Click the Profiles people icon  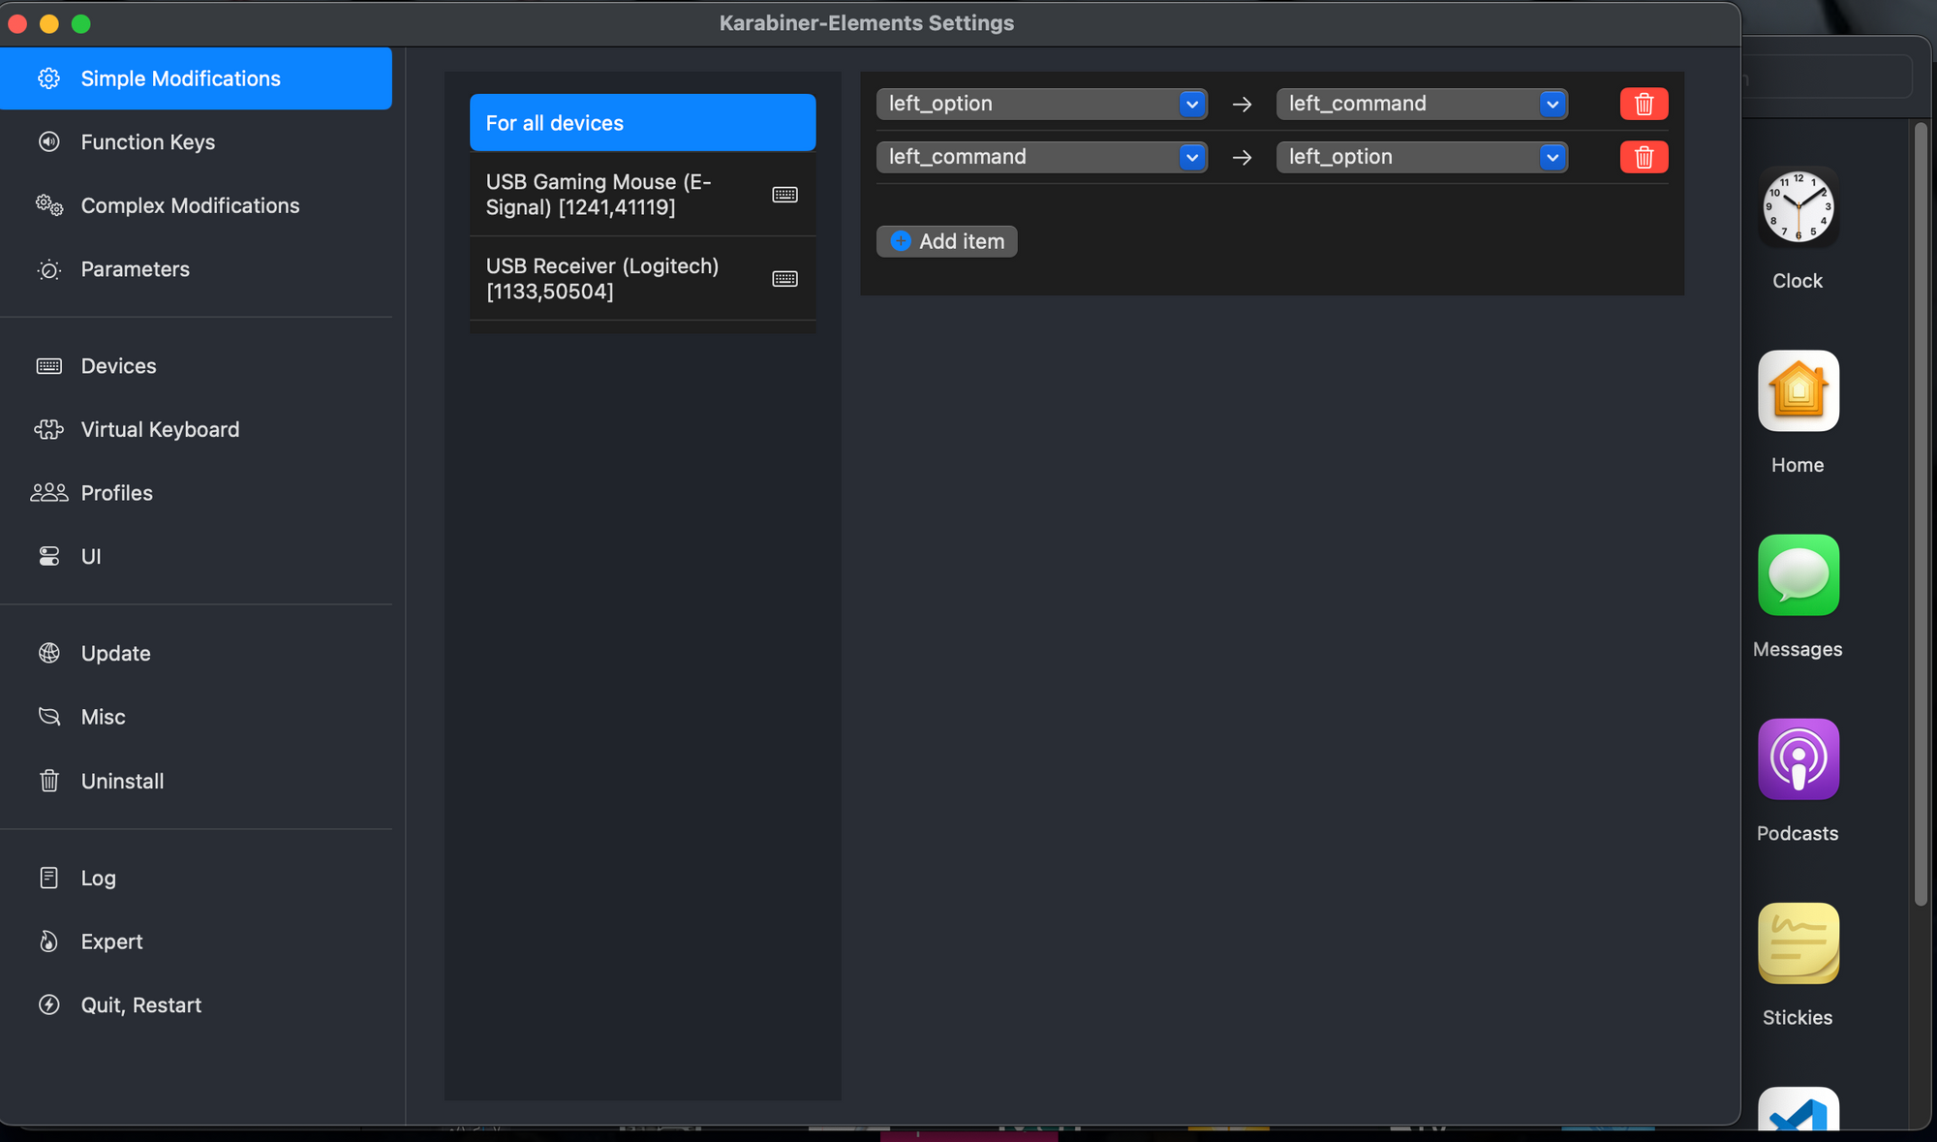click(48, 493)
